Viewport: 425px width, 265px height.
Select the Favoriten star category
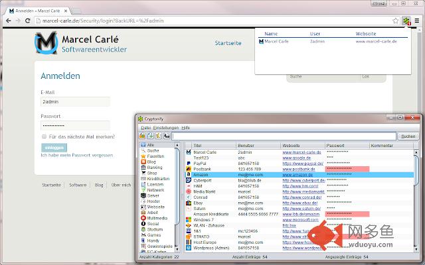coord(155,156)
